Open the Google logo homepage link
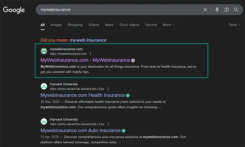 click(14, 10)
